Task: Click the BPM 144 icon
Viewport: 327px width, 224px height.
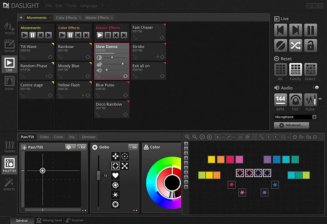Action: click(x=281, y=100)
